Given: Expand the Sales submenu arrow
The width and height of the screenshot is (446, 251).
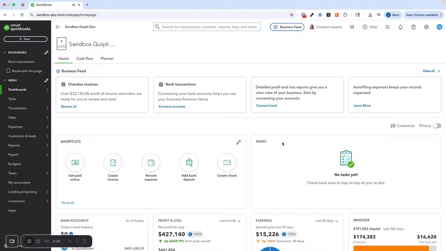Looking at the screenshot, I should pyautogui.click(x=47, y=117).
